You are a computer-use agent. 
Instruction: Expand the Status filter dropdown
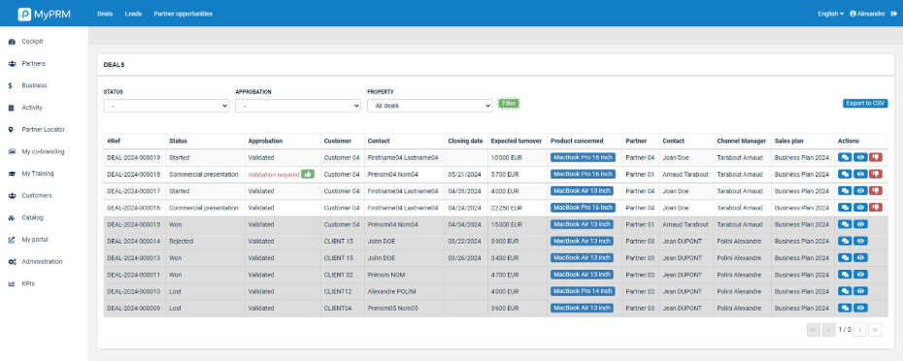[166, 106]
